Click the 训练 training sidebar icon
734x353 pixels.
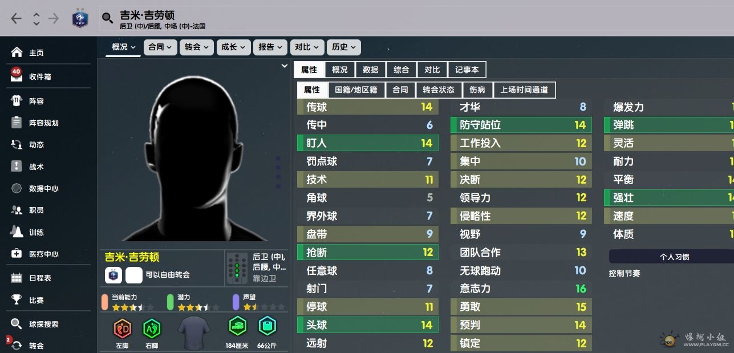point(17,232)
